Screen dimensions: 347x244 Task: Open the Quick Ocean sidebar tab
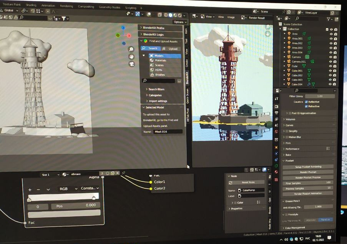pyautogui.click(x=188, y=96)
